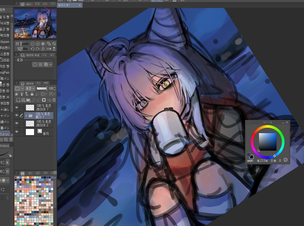Increase layer opacity stepper 100
The width and height of the screenshot is (304, 226).
coord(55,88)
